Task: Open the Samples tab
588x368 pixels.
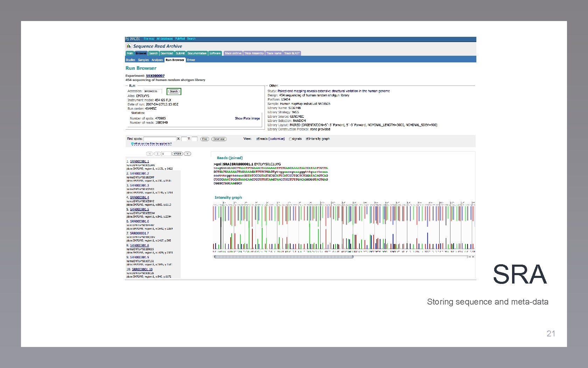Action: 143,60
